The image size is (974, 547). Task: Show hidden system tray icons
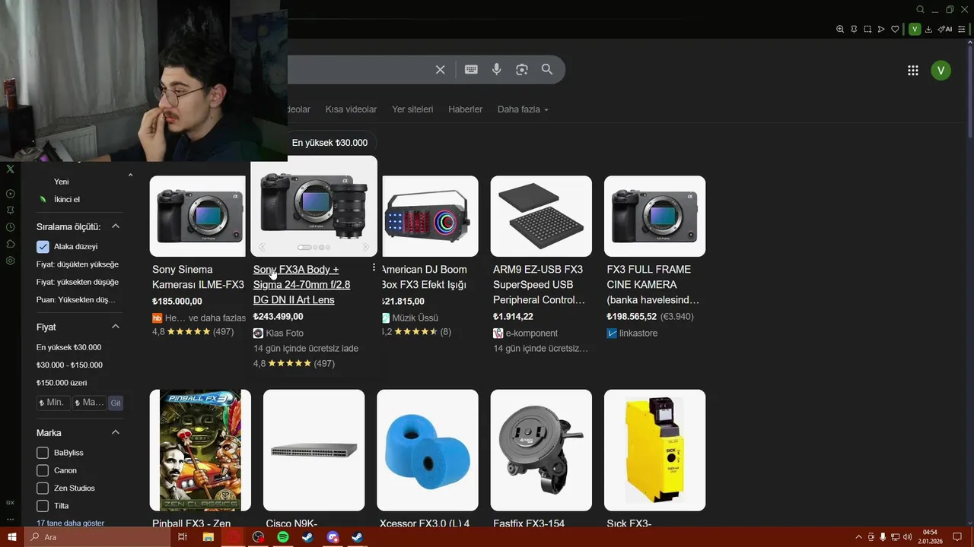(859, 537)
